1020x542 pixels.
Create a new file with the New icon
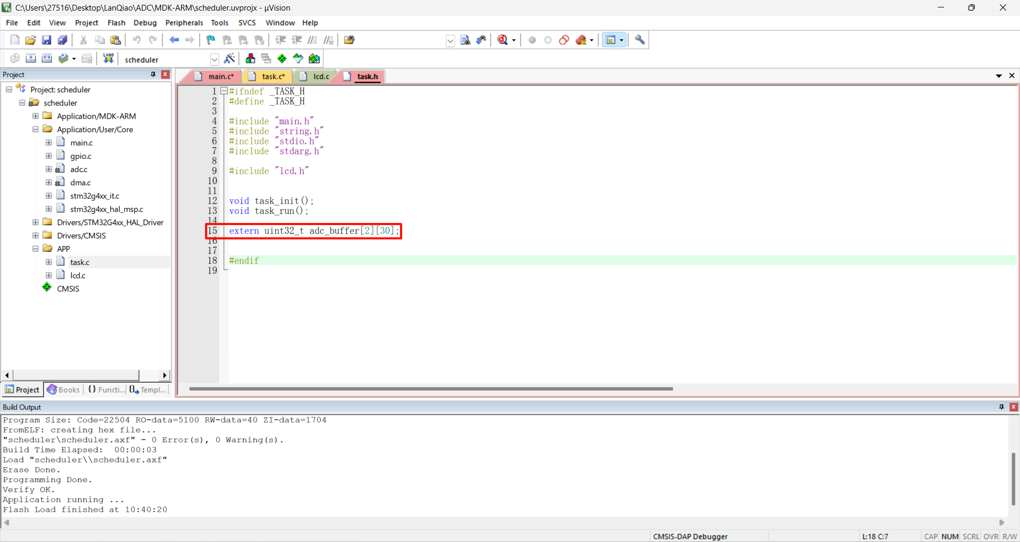tap(15, 40)
